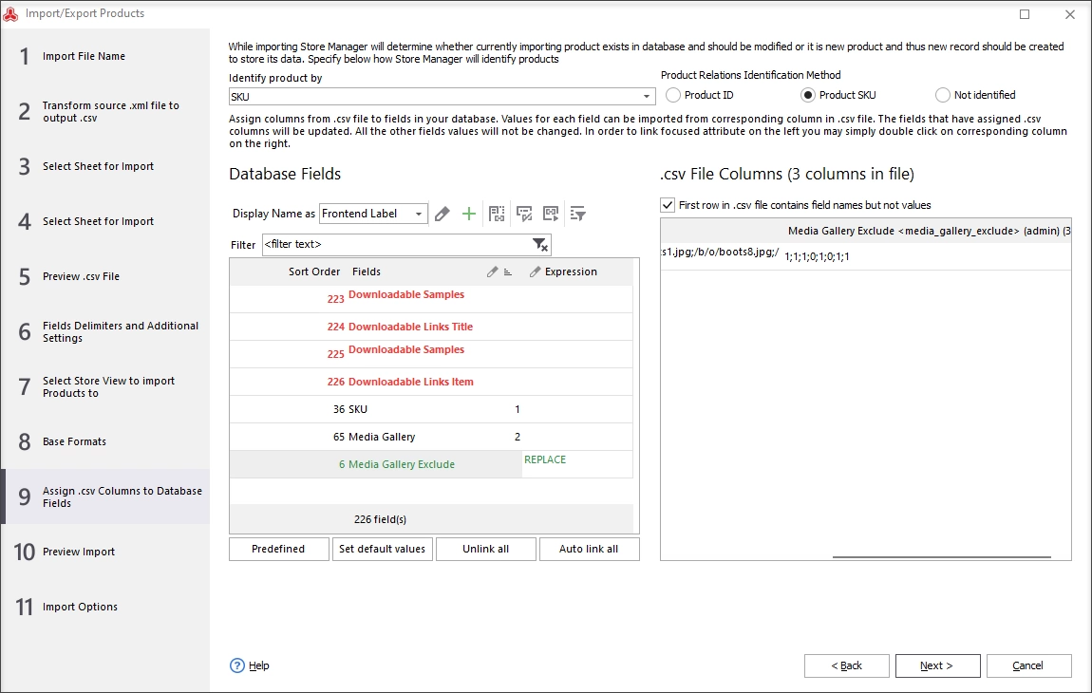Go to step 5 Preview .csv File
Viewport: 1092px width, 693px height.
105,276
